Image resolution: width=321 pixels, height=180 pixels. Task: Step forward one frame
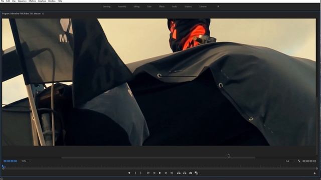[166, 173]
